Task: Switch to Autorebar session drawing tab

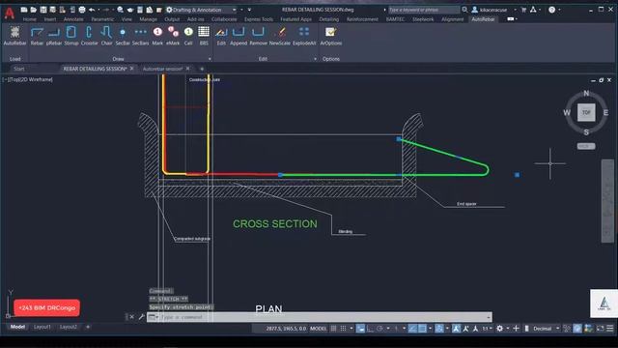Action: coord(162,69)
